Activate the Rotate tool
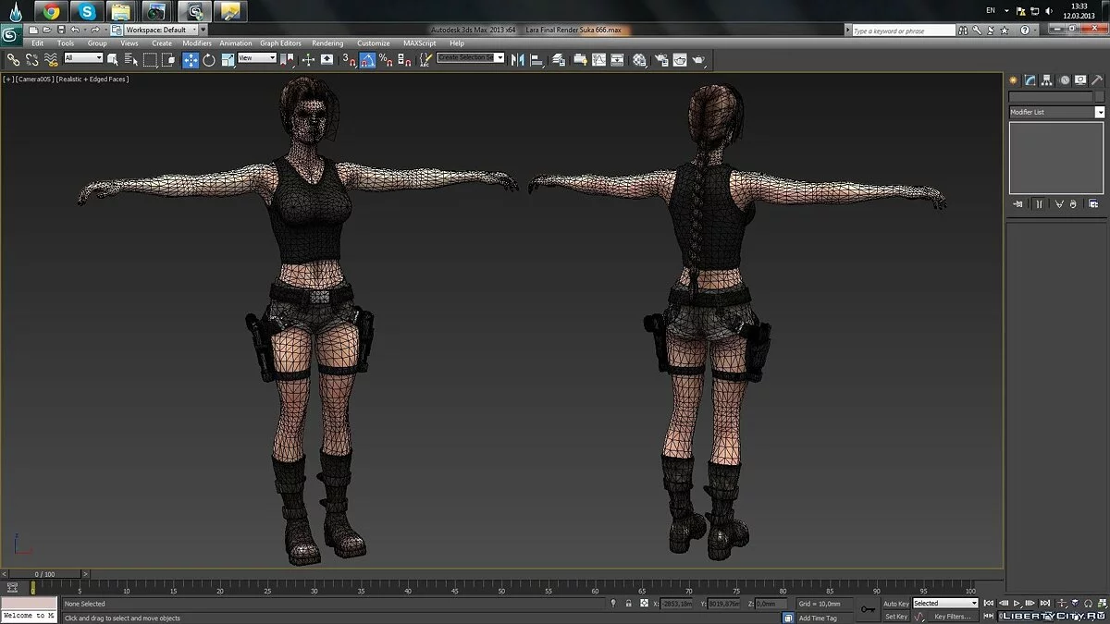Viewport: 1110px width, 624px height. coord(209,59)
